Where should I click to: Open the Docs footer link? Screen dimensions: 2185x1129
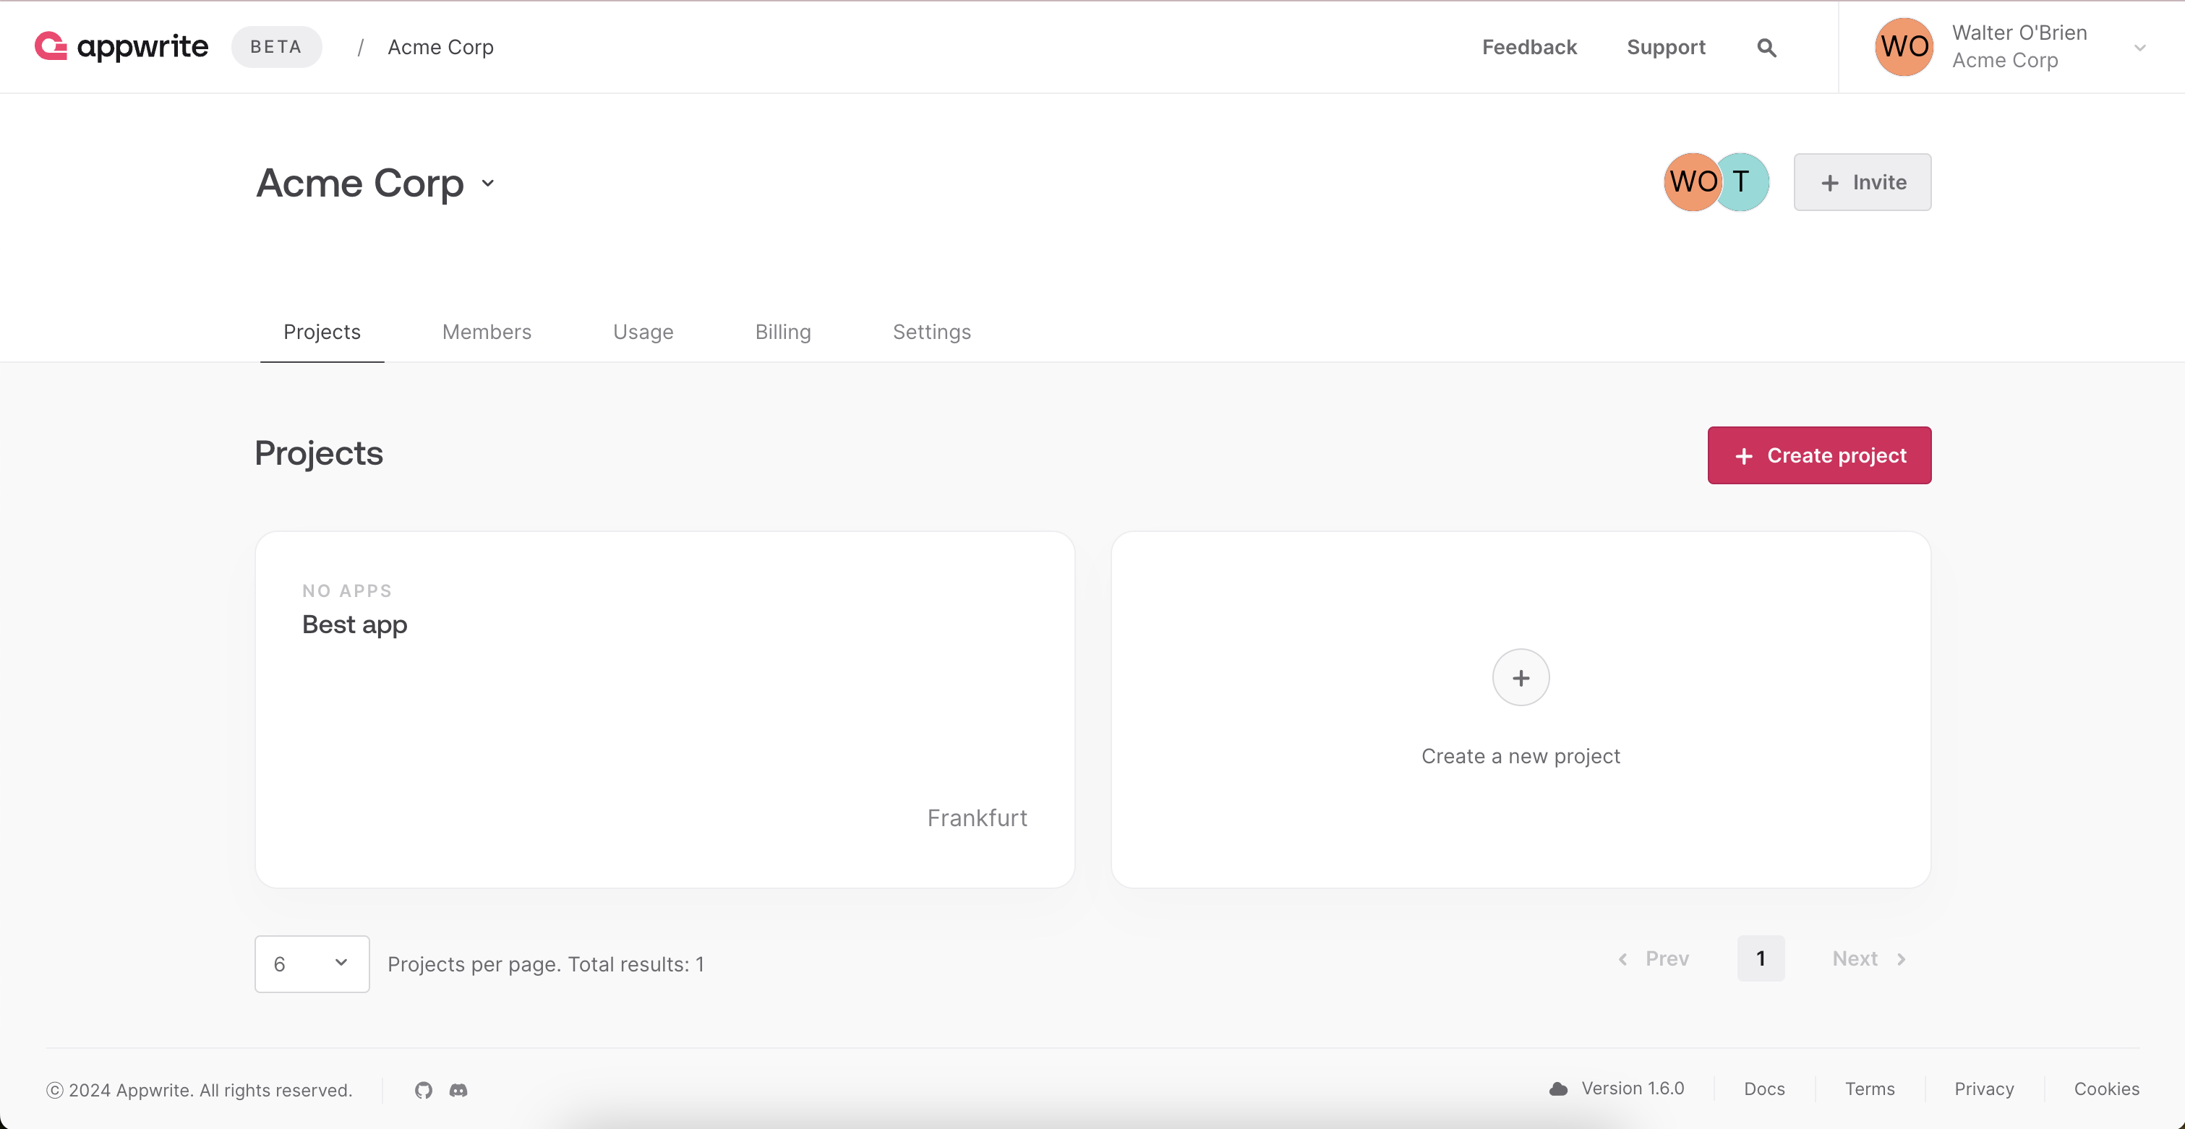coord(1763,1089)
